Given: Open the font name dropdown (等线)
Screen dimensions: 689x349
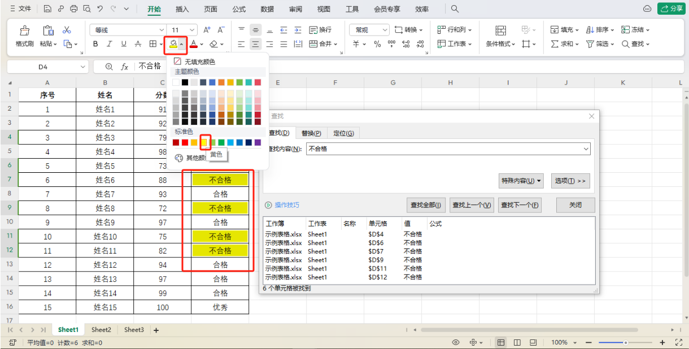Looking at the screenshot, I should (x=162, y=30).
